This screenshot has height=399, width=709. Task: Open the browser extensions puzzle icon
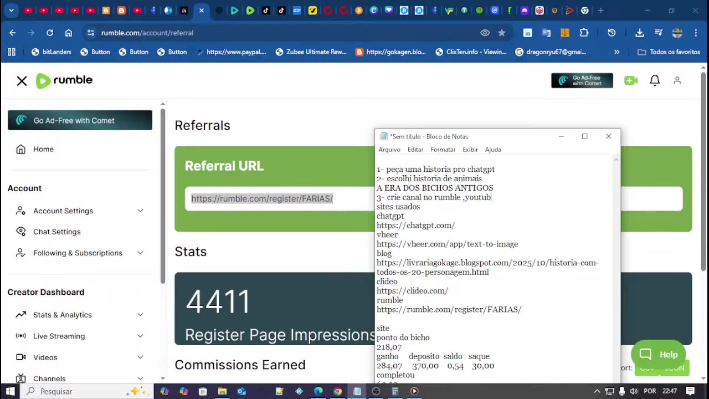584,33
